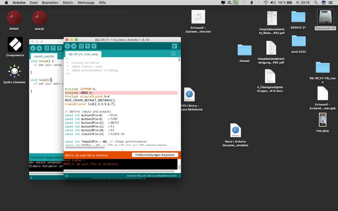
Task: Click New sketch icon in front window
Action: [81, 46]
